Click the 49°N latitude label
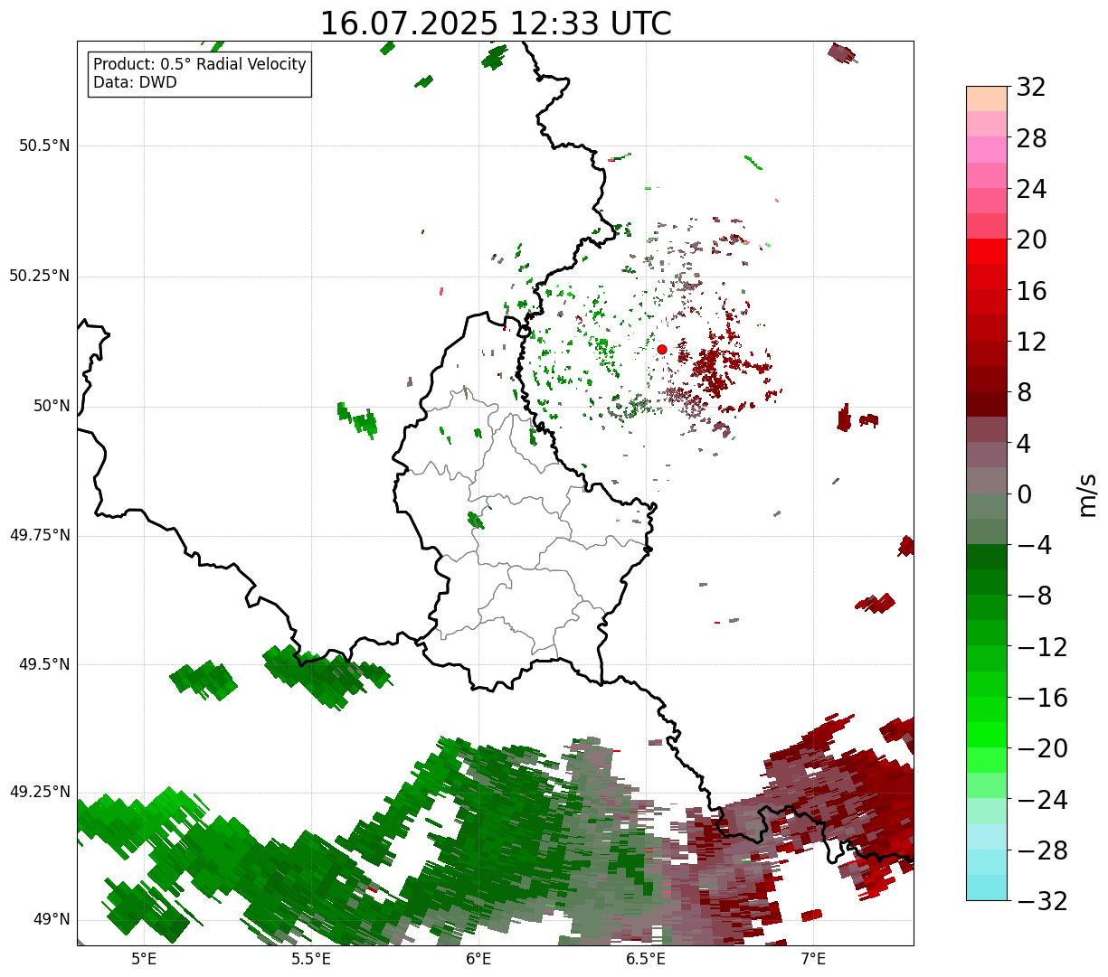 52,919
